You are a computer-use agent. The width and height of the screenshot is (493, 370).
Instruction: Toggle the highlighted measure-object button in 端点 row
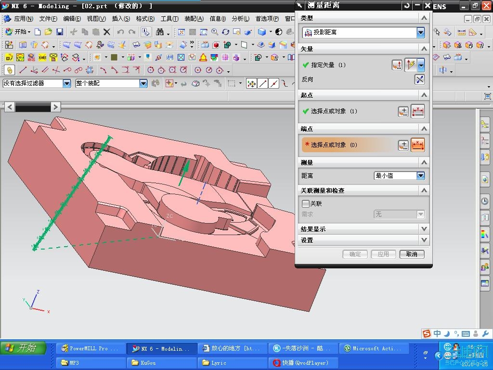[418, 145]
